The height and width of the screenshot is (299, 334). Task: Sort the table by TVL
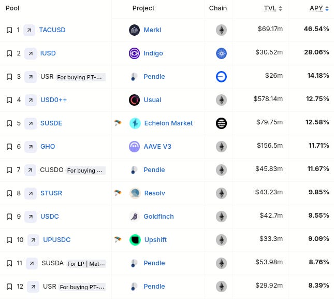coord(273,8)
